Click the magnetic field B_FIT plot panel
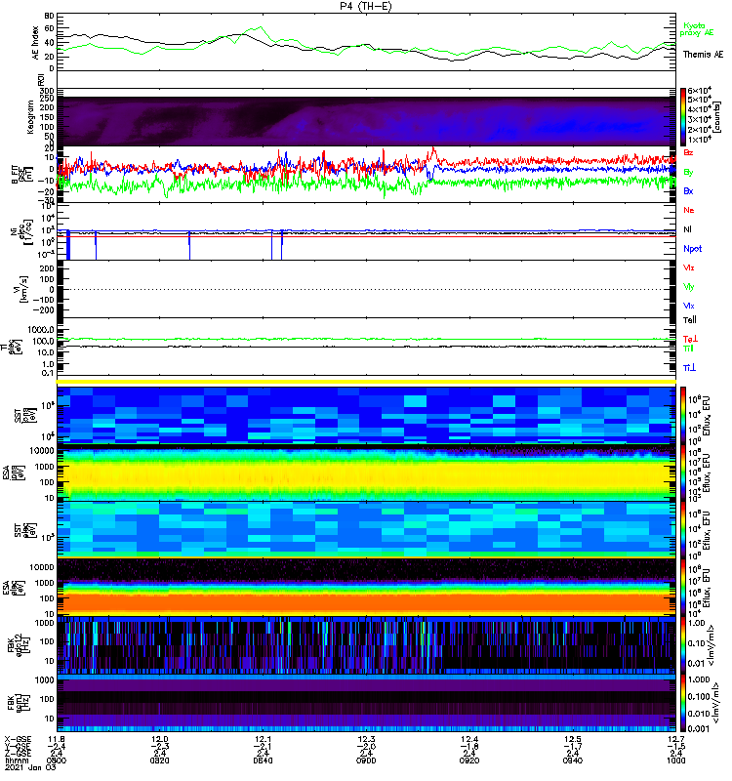Viewport: 732px width, 781px height. point(366,175)
